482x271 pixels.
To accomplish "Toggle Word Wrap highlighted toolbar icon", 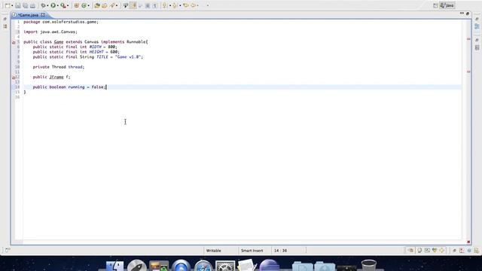I will tap(133, 5).
